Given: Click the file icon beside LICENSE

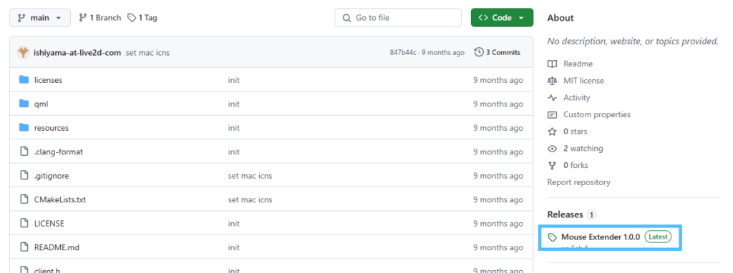Looking at the screenshot, I should [x=24, y=223].
